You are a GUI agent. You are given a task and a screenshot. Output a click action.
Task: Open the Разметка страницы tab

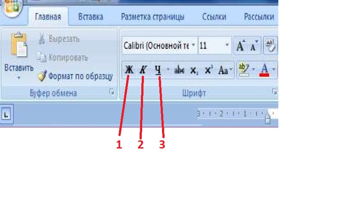click(x=153, y=17)
